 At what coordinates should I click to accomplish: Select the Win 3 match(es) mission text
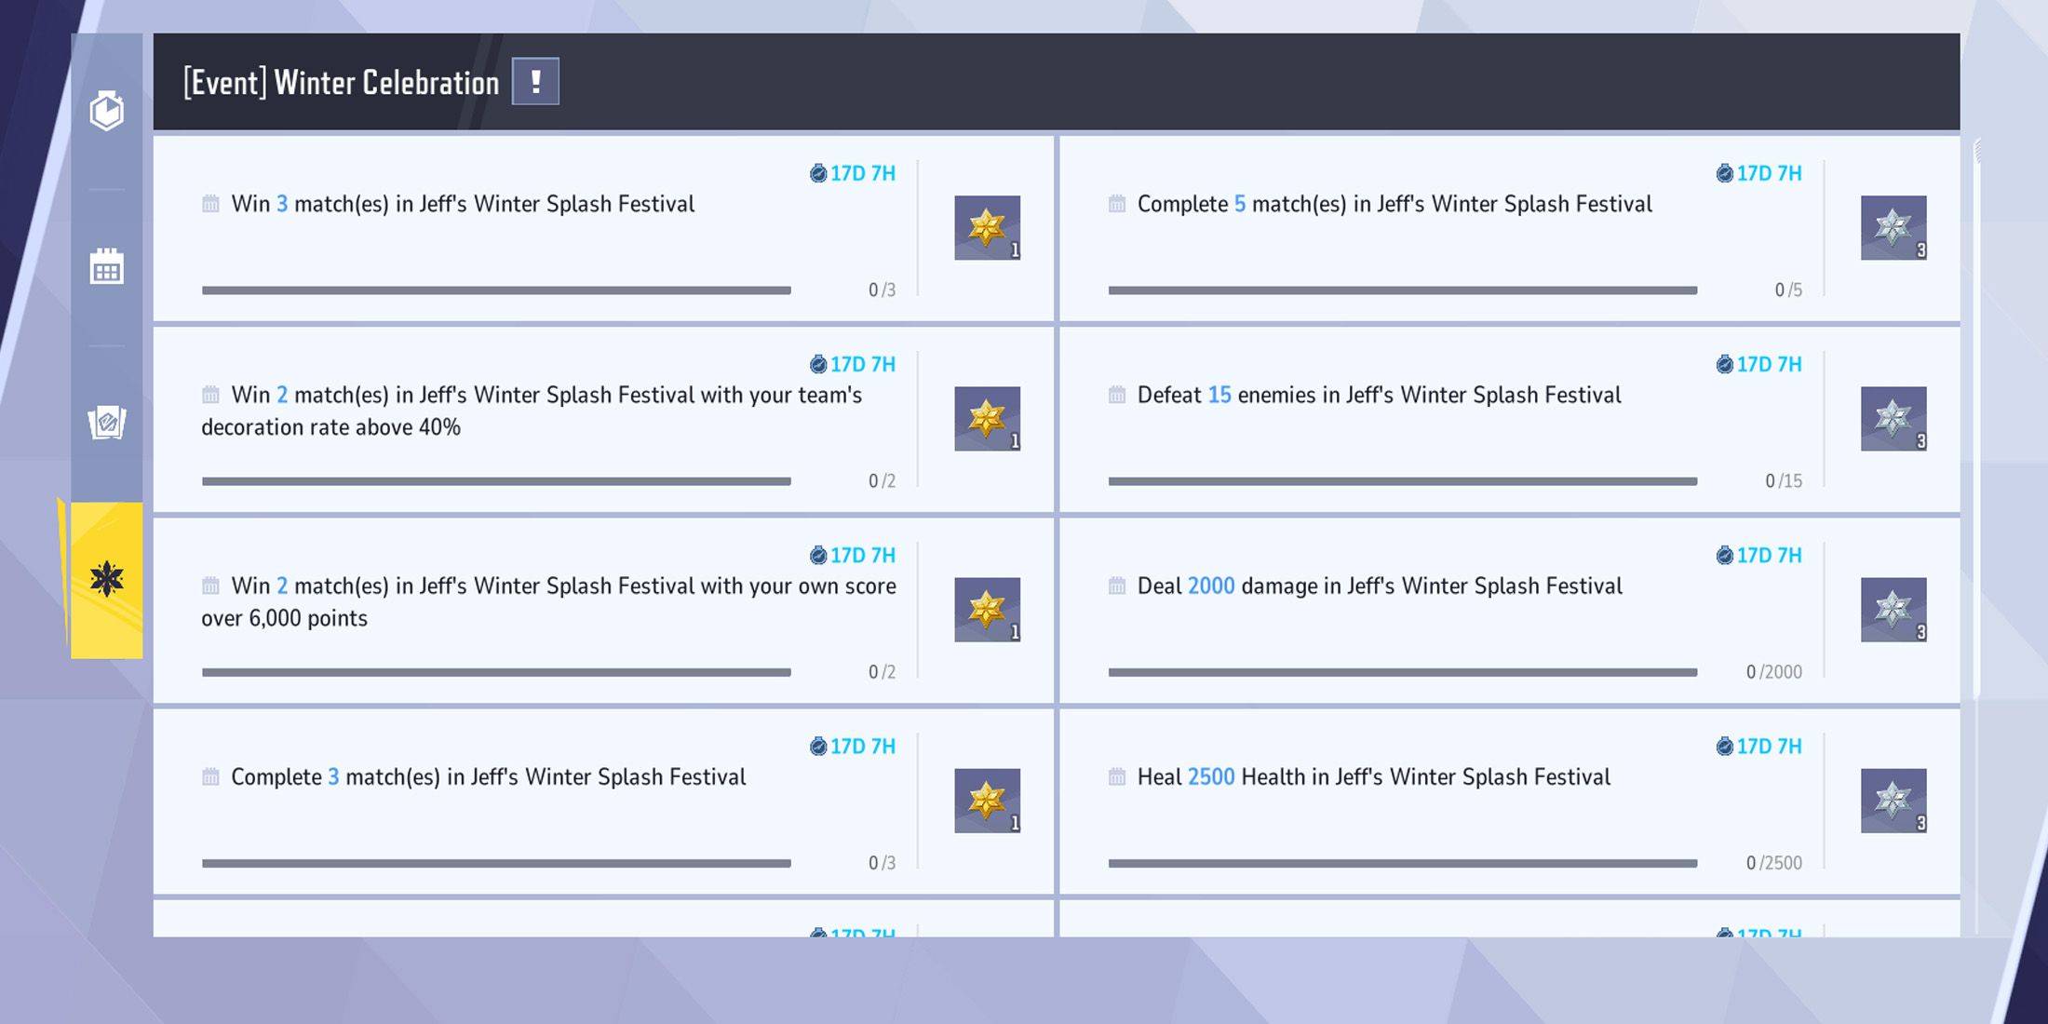click(x=463, y=204)
